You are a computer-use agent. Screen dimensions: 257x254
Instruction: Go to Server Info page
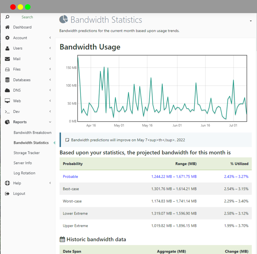23,163
